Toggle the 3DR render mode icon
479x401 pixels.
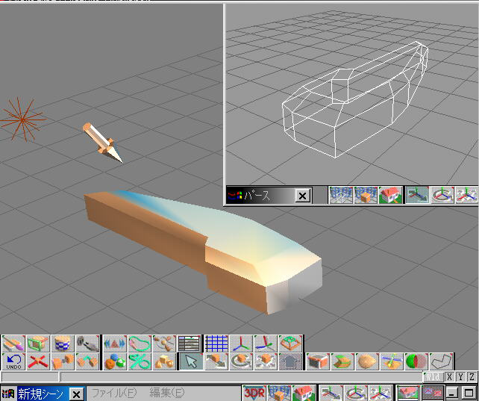coord(254,393)
